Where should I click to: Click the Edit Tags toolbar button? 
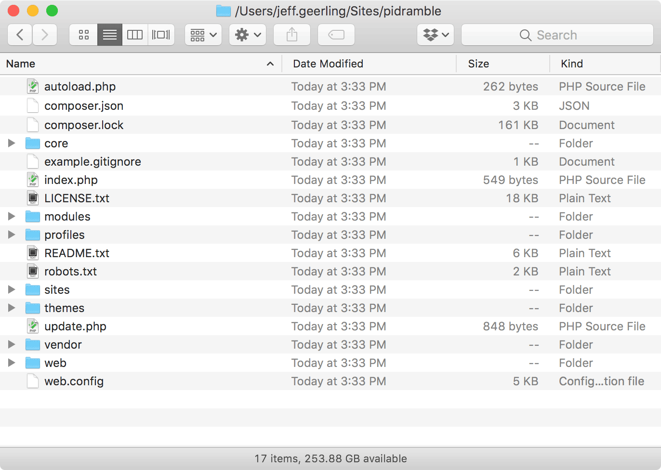336,35
